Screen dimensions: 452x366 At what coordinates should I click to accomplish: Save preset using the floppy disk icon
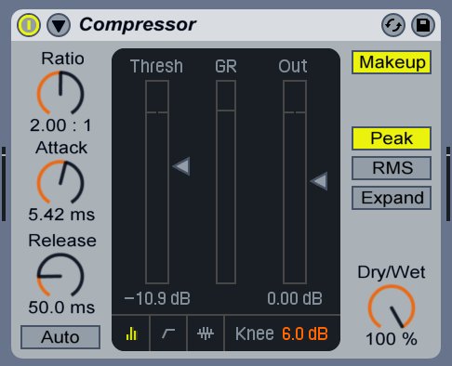point(423,25)
